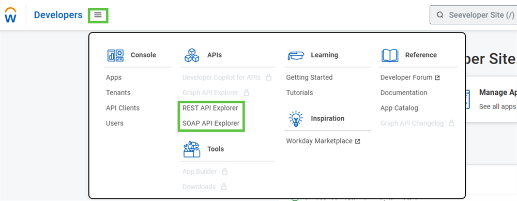Click the Reference heading text
Screen dimensions: 517x201
coord(421,55)
